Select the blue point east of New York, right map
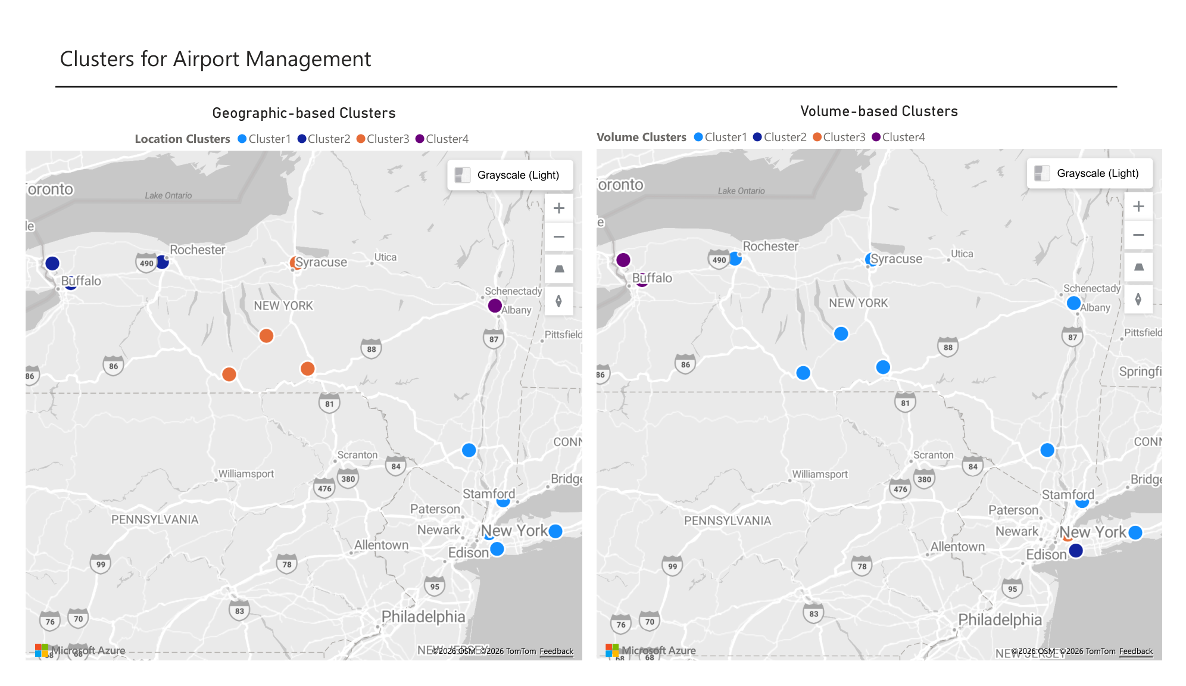 click(1135, 532)
